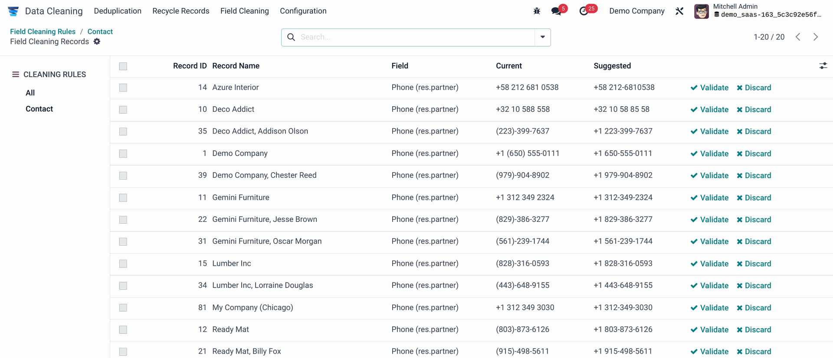Click into the Search input field
833x358 pixels.
(x=412, y=37)
